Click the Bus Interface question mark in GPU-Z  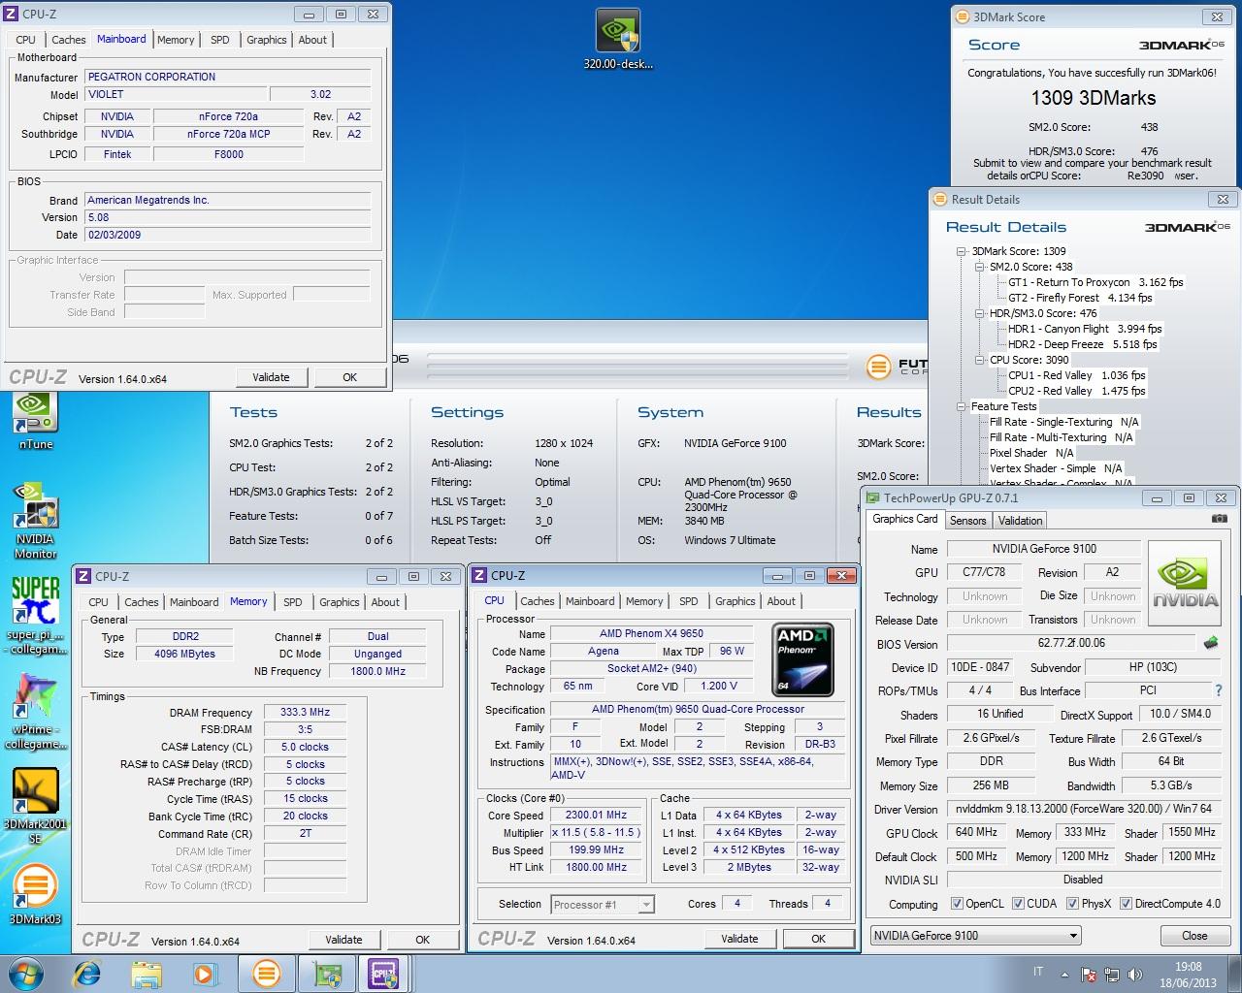click(1219, 690)
